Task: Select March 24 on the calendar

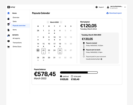Action: click(54, 50)
